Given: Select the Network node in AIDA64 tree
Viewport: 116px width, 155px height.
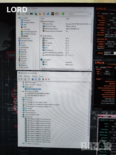Looking at the screenshot, I should click(23, 52).
